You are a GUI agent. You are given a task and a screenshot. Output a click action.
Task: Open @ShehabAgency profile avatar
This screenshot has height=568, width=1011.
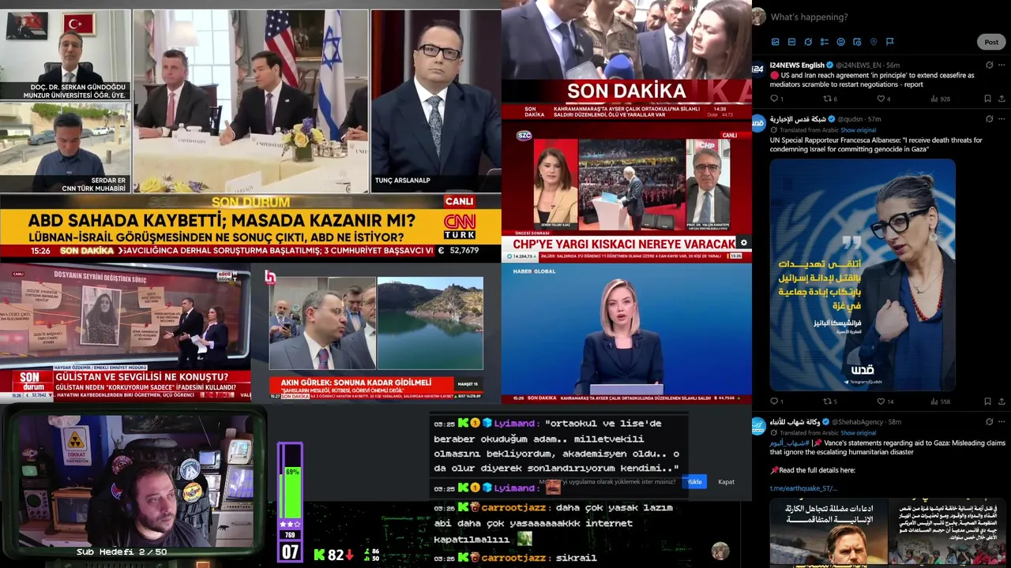coord(758,425)
